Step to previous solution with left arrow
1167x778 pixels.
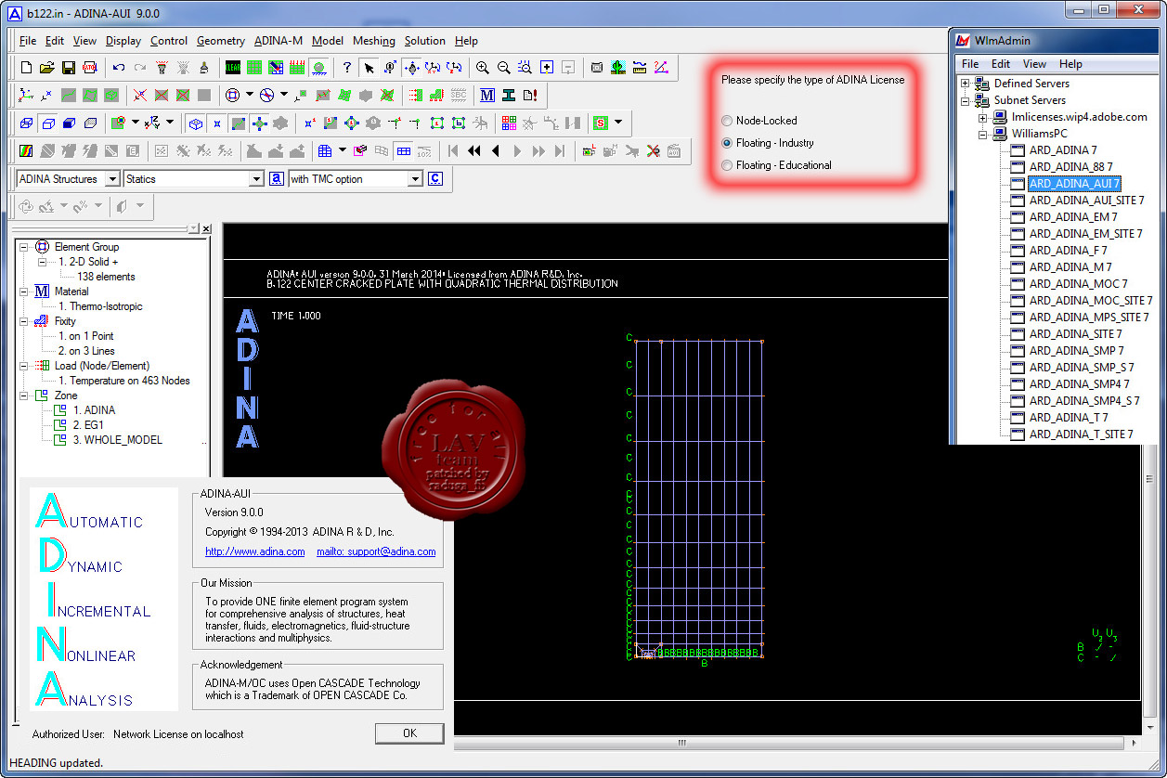pyautogui.click(x=496, y=150)
